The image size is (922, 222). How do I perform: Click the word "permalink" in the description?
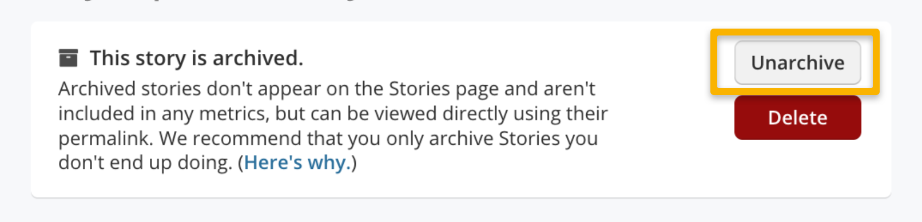106,138
